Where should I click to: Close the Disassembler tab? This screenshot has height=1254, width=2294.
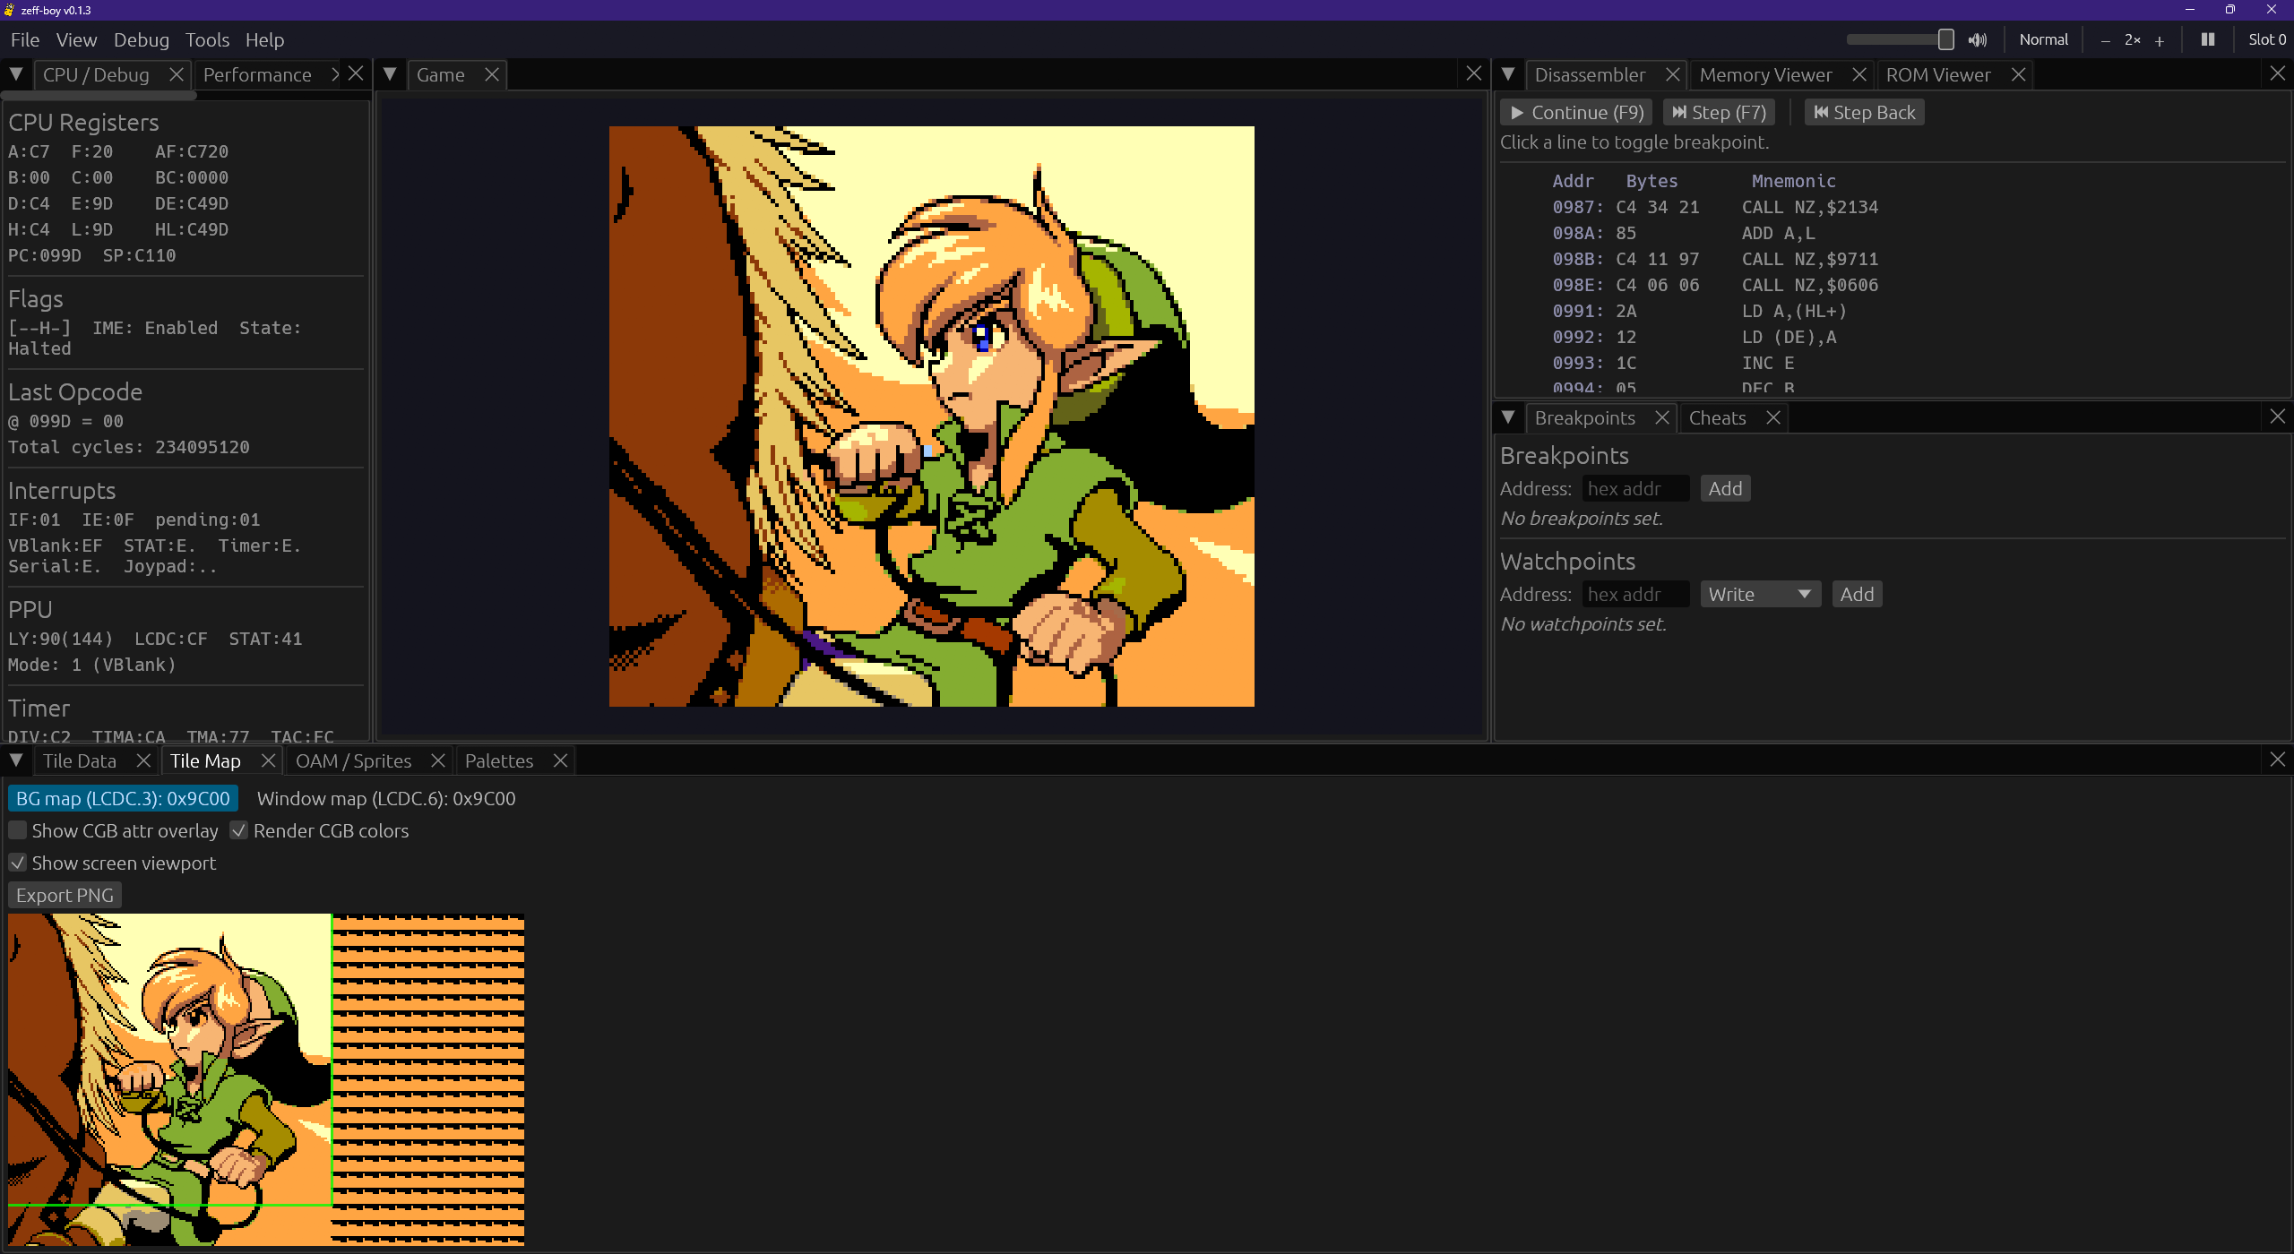(1672, 74)
